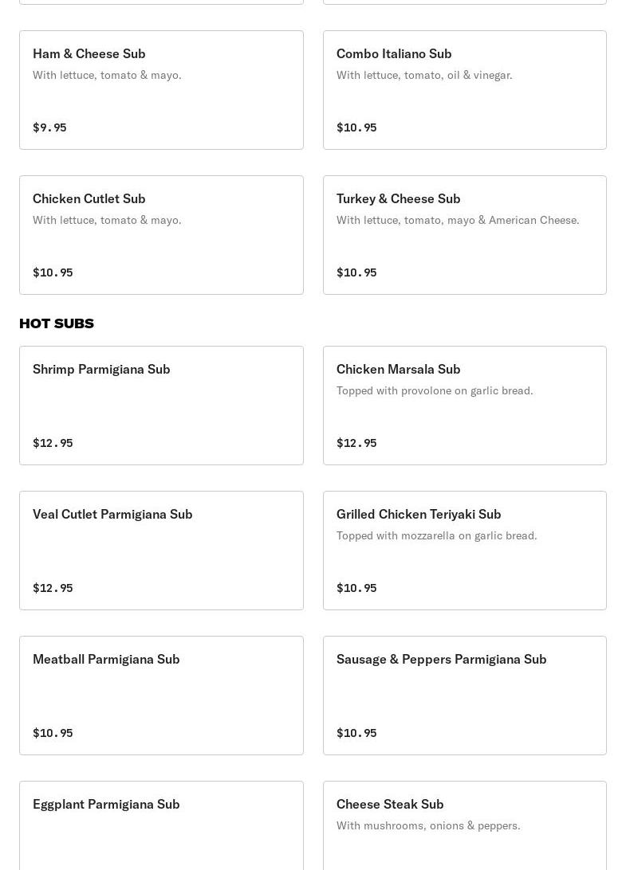
Task: Open Sausage & Peppers Parmigiana Sub
Action: pyautogui.click(x=441, y=659)
